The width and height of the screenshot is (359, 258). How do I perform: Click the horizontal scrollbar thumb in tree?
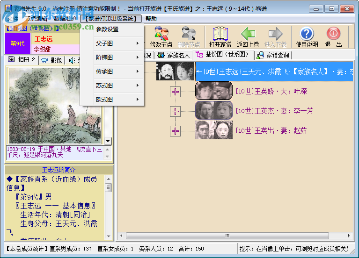point(227,236)
